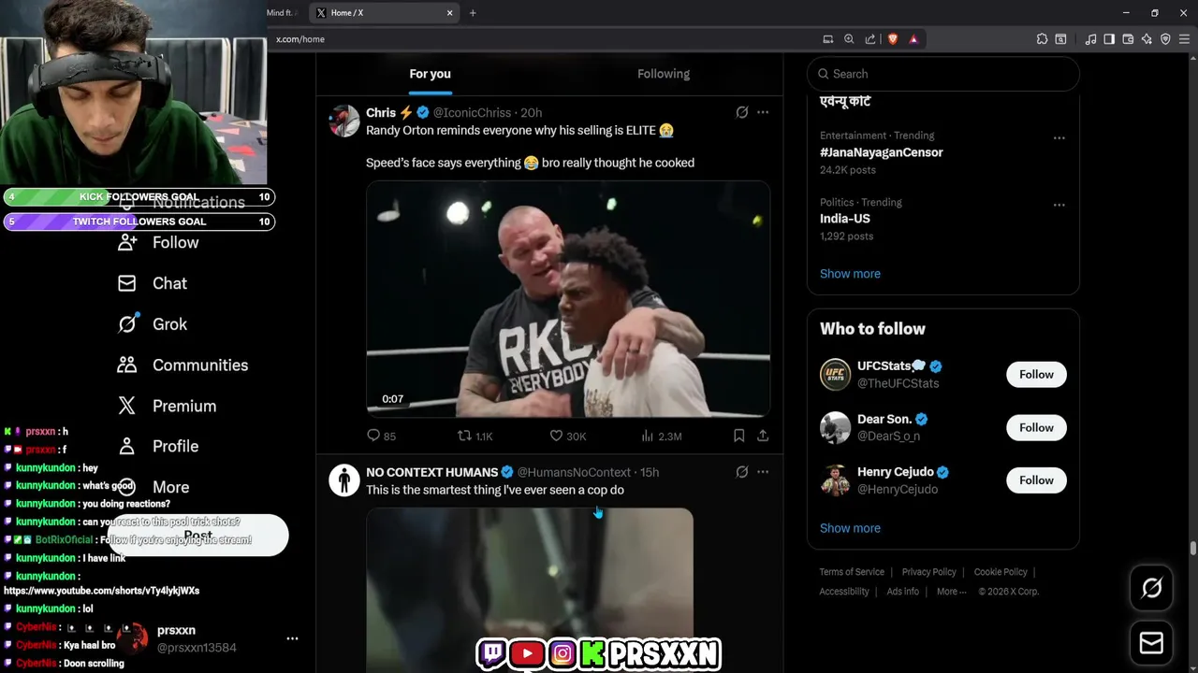This screenshot has width=1198, height=673.
Task: Repost Chris's post with 1.1K reposts
Action: (x=474, y=436)
